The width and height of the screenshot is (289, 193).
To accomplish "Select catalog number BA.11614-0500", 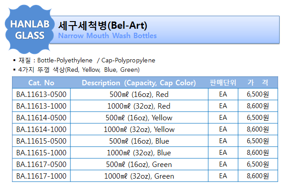I will [41, 118].
